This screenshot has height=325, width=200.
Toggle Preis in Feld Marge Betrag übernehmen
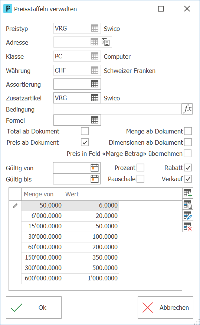(x=188, y=154)
